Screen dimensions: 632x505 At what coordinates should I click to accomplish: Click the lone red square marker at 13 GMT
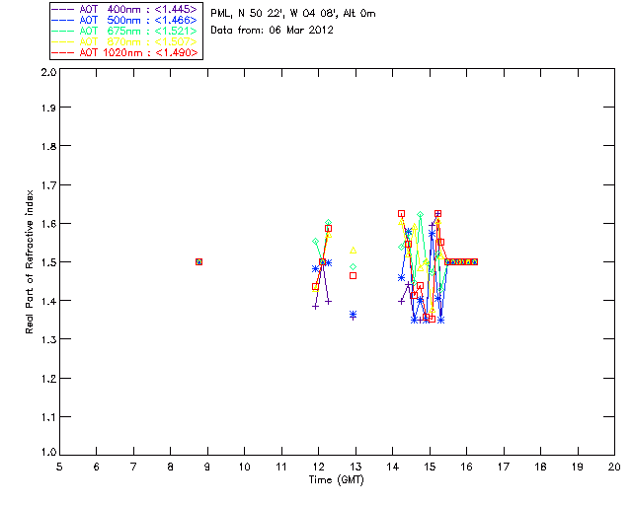point(354,276)
